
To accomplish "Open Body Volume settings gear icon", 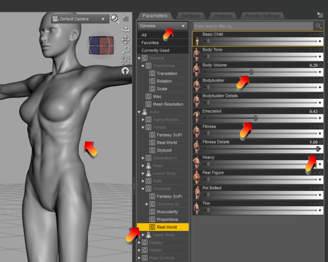I will coord(321,65).
